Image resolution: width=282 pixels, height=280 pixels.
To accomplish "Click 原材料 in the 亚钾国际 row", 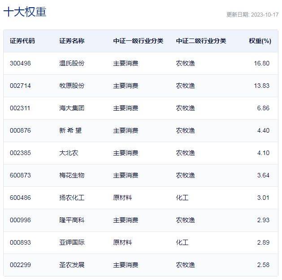I will click(122, 242).
